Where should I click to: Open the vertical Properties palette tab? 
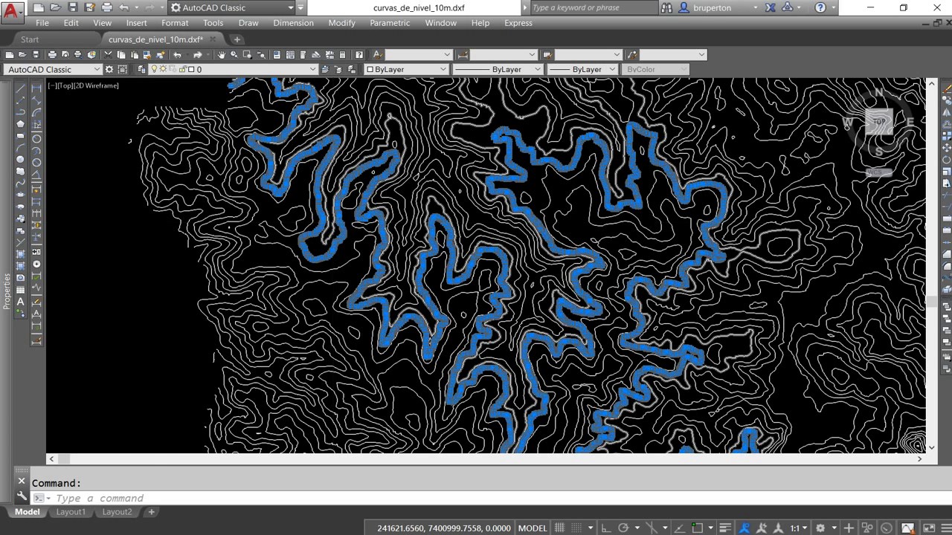click(x=7, y=291)
